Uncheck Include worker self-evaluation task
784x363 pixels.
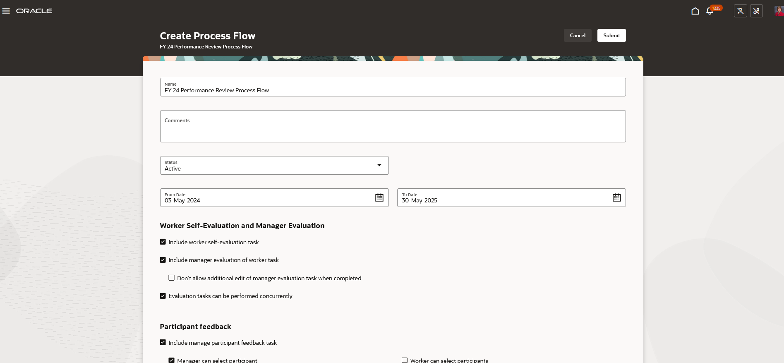pyautogui.click(x=163, y=242)
